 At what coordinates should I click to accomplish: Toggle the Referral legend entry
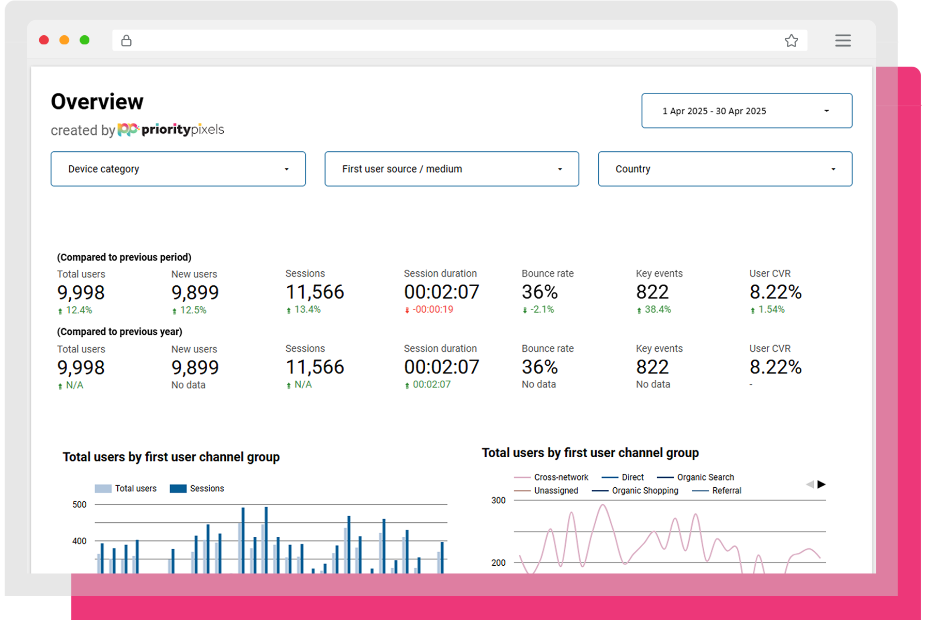coord(726,491)
